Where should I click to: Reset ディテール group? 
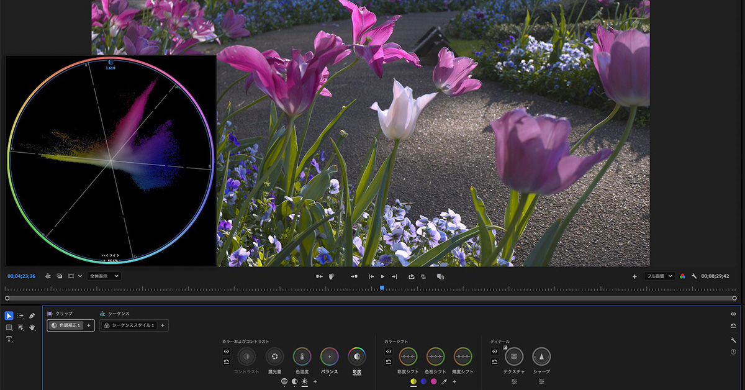(x=494, y=361)
